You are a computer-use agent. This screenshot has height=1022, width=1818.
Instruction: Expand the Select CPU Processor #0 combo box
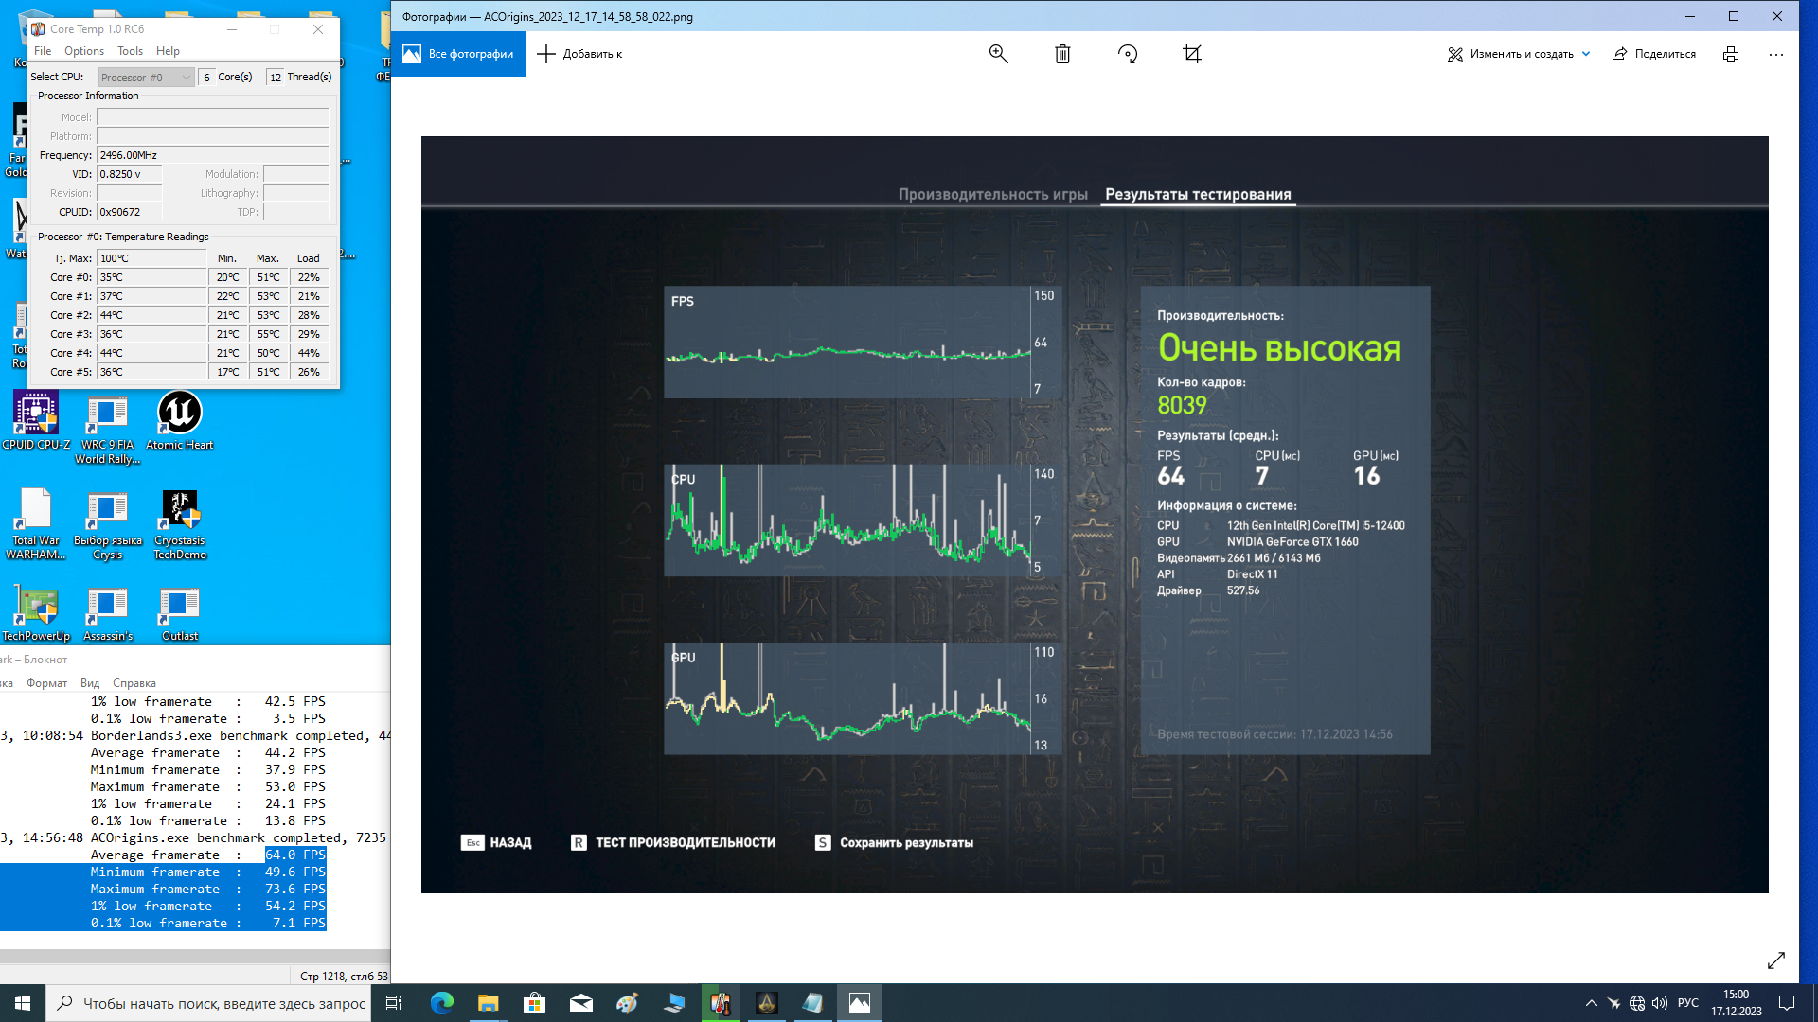point(146,77)
